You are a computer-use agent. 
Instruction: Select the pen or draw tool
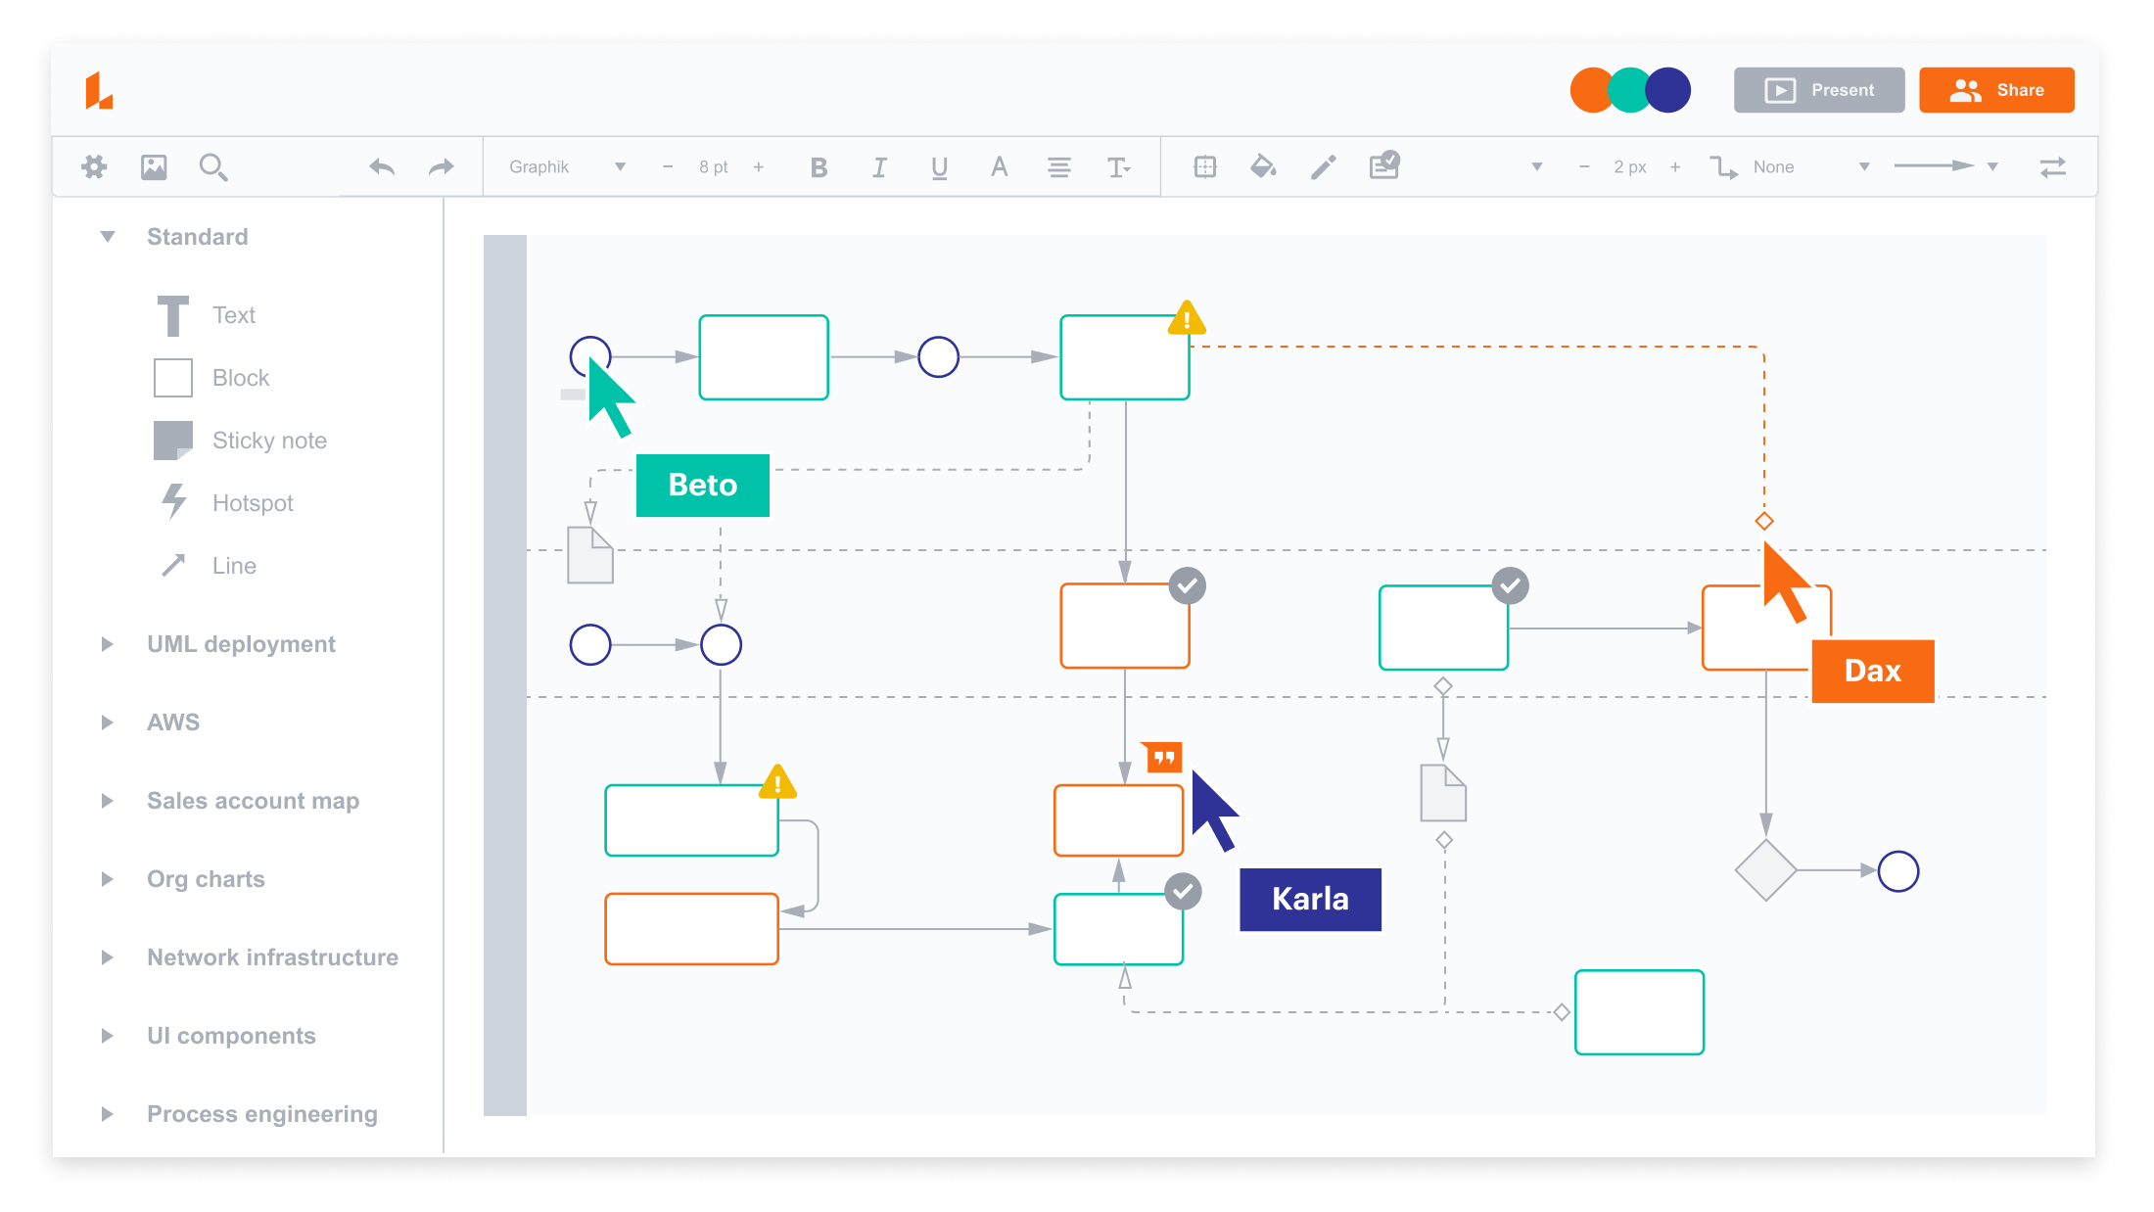pos(1326,165)
